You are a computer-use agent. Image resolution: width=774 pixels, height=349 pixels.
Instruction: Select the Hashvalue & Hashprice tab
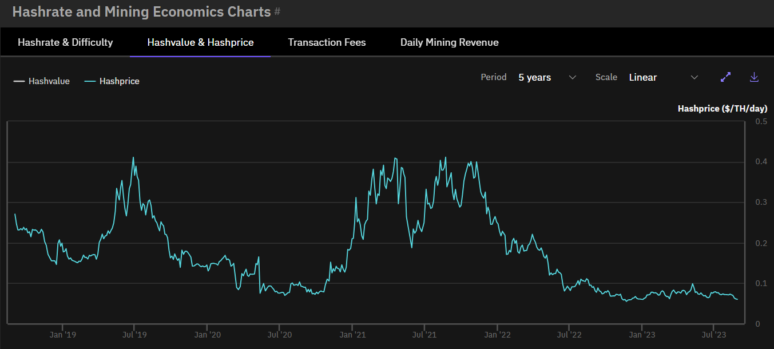(200, 42)
